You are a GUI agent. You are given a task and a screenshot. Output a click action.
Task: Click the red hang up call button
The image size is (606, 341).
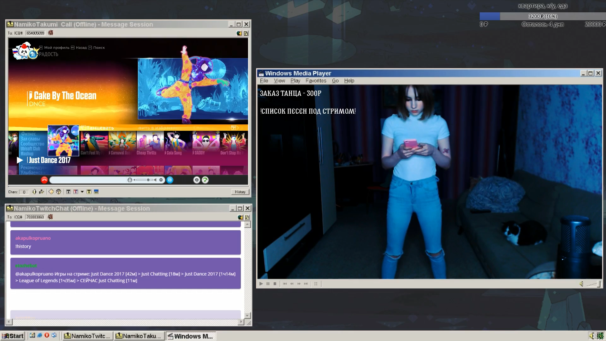click(44, 180)
